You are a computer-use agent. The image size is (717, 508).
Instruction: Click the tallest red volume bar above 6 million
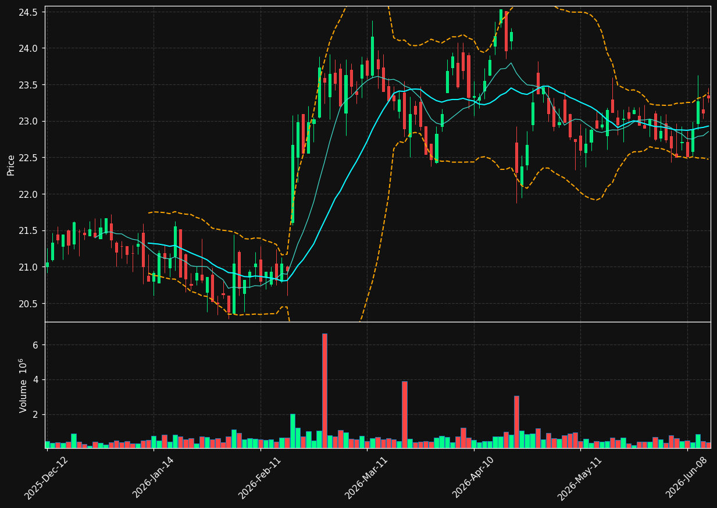coord(324,391)
